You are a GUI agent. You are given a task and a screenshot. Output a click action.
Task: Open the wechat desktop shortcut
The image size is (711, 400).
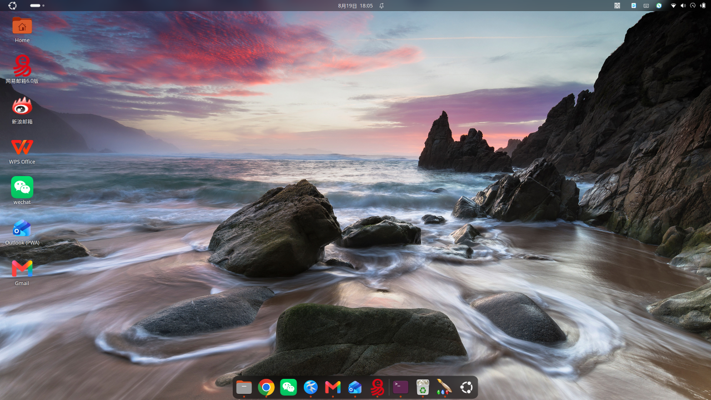click(x=22, y=187)
